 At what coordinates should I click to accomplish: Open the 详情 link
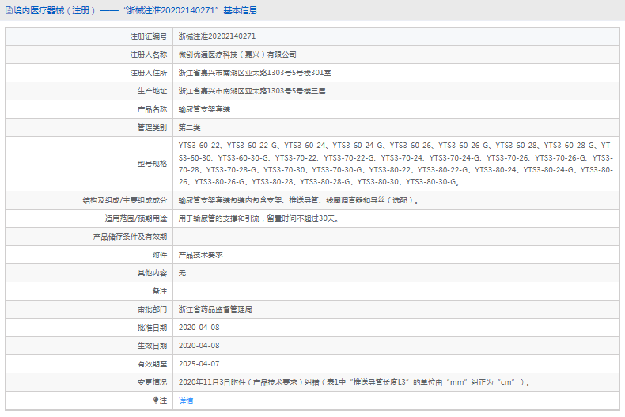[x=186, y=400]
